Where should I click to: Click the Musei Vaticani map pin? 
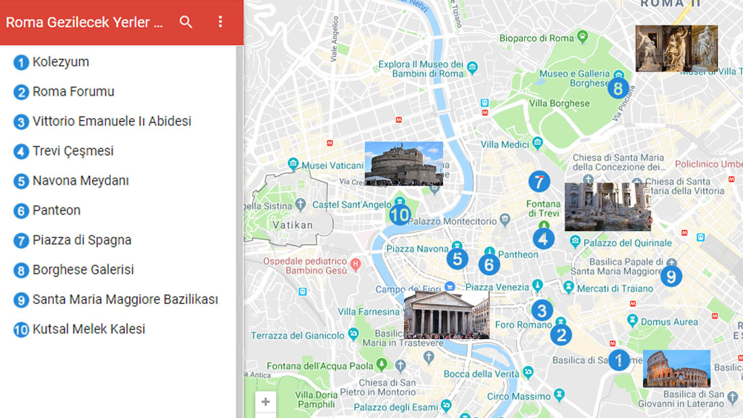293,163
